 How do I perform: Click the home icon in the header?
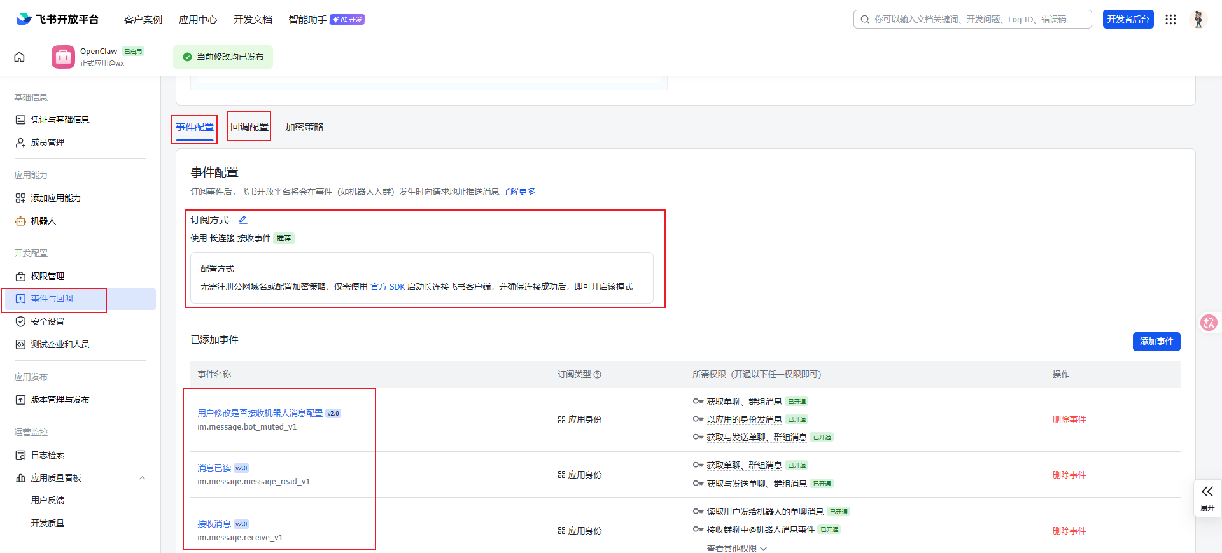[x=20, y=57]
